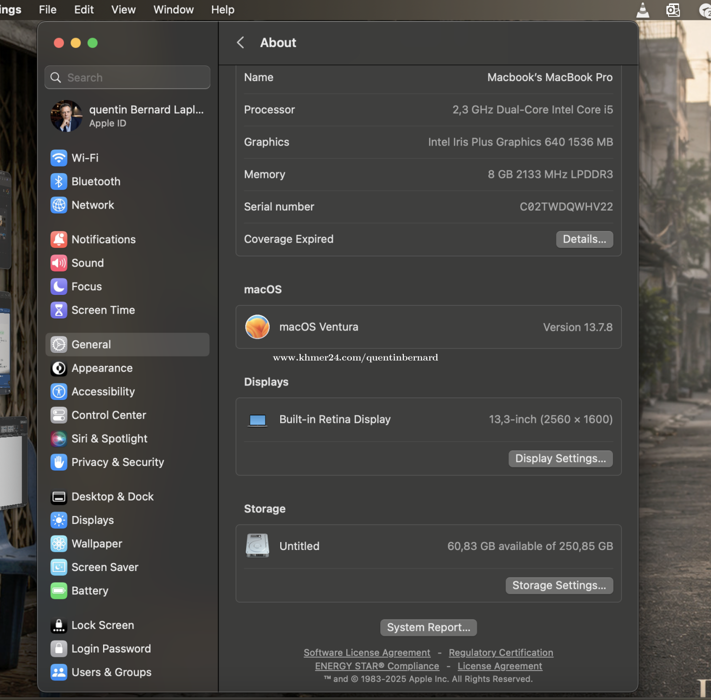Click Storage Settings button

pyautogui.click(x=559, y=585)
